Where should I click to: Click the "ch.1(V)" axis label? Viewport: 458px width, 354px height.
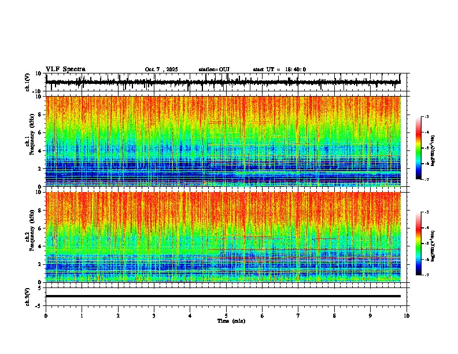[x=28, y=82]
